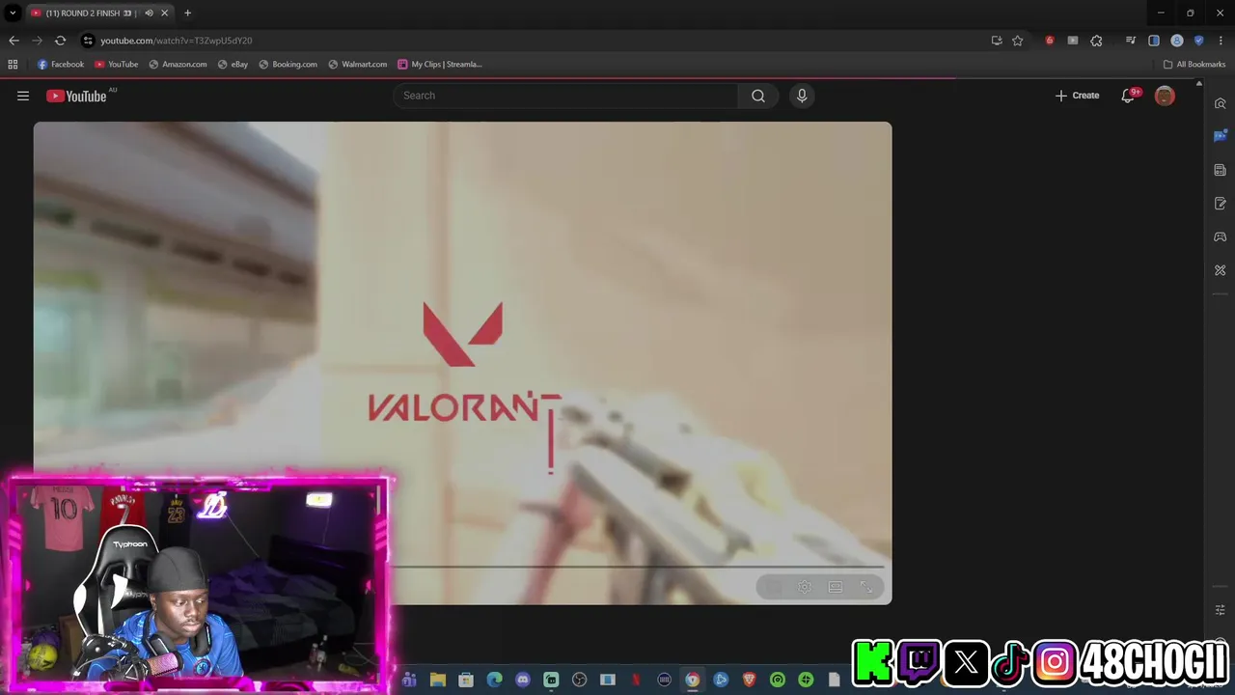Image resolution: width=1235 pixels, height=695 pixels.
Task: Go back with browser back arrow
Action: coord(14,41)
